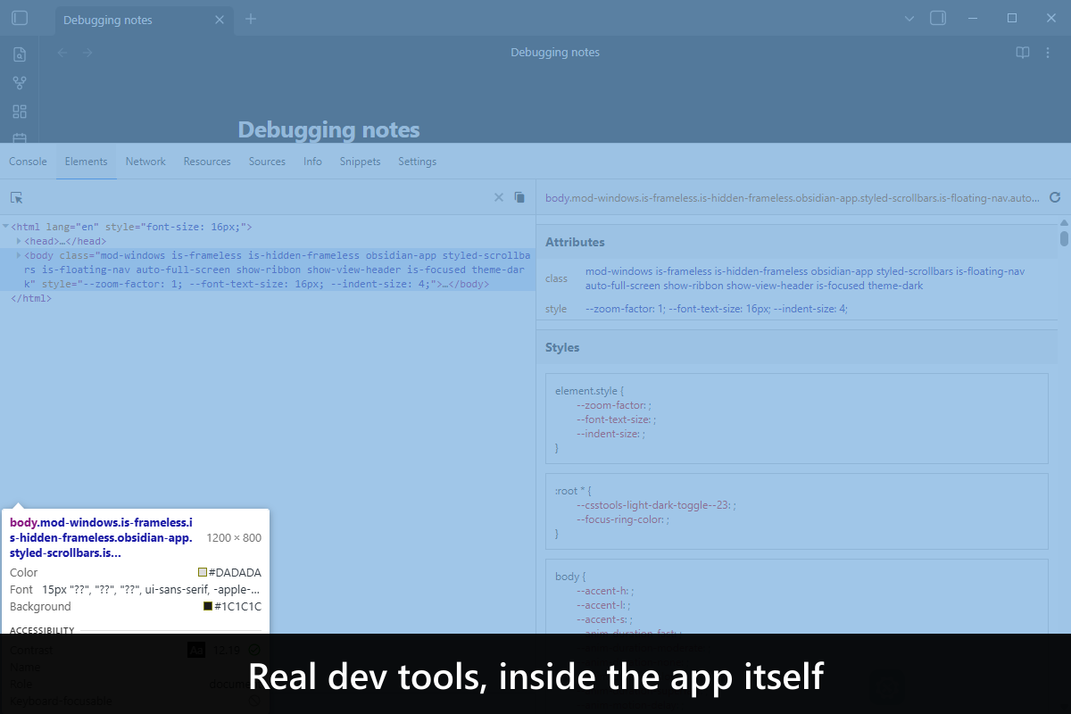Click the Debugging notes header title
The width and height of the screenshot is (1071, 714).
(x=555, y=53)
